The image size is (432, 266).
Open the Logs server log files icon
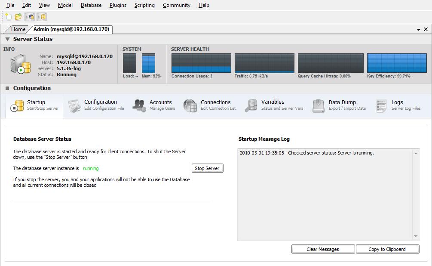(x=381, y=105)
